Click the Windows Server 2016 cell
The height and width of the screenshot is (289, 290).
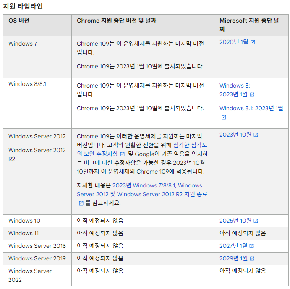click(37, 246)
